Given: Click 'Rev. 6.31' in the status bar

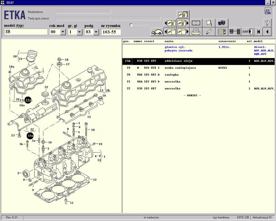Looking at the screenshot, I should 12,218.
